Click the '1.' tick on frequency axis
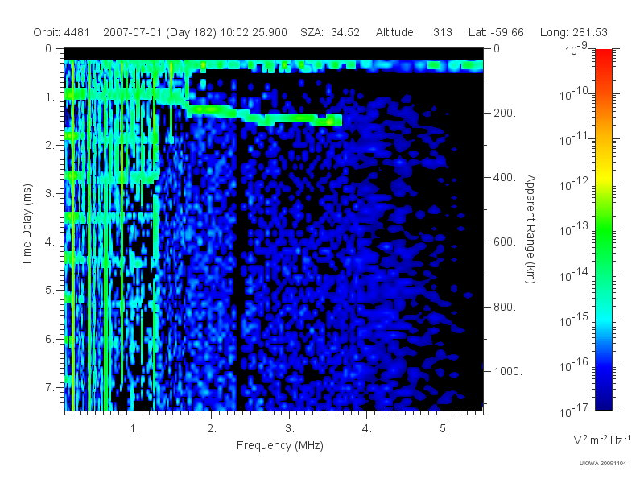 134,428
